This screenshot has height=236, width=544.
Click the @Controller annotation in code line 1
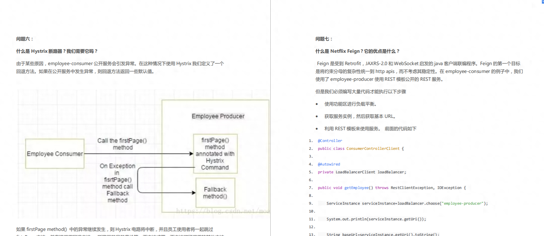(x=330, y=141)
